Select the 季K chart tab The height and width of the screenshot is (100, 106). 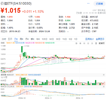tap(33, 39)
